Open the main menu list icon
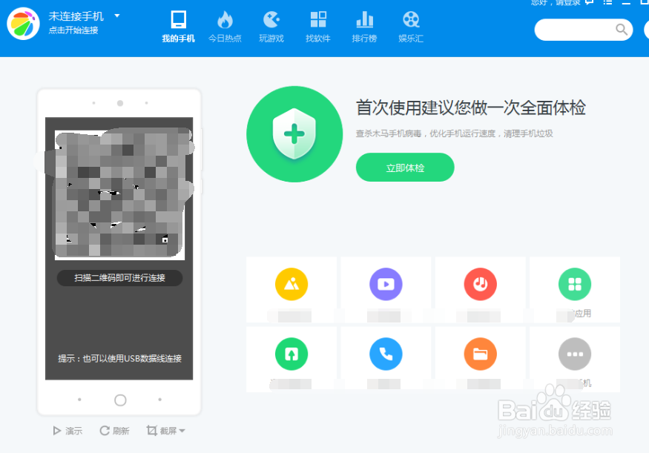Viewport: 649px width, 453px height. tap(607, 2)
